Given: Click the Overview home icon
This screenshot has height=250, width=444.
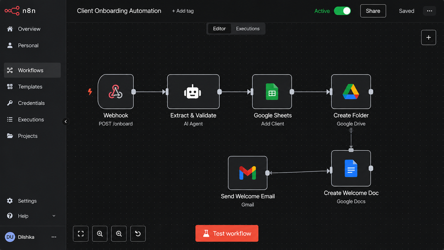Looking at the screenshot, I should [x=10, y=29].
